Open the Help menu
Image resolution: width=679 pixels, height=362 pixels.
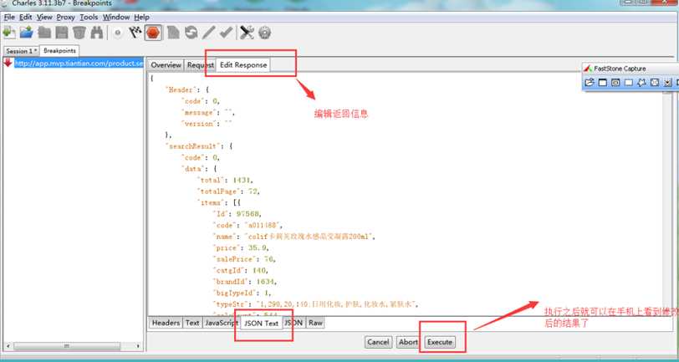[x=141, y=18]
